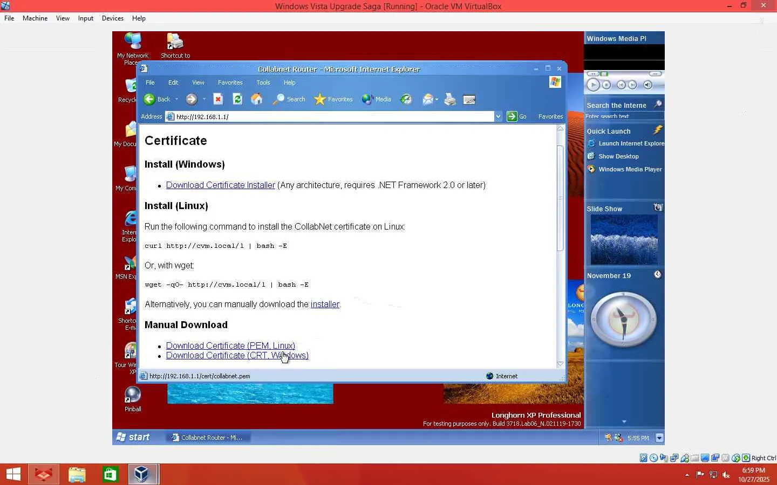Viewport: 777px width, 485px height.
Task: Open the Pinball desktop shortcut
Action: (133, 399)
